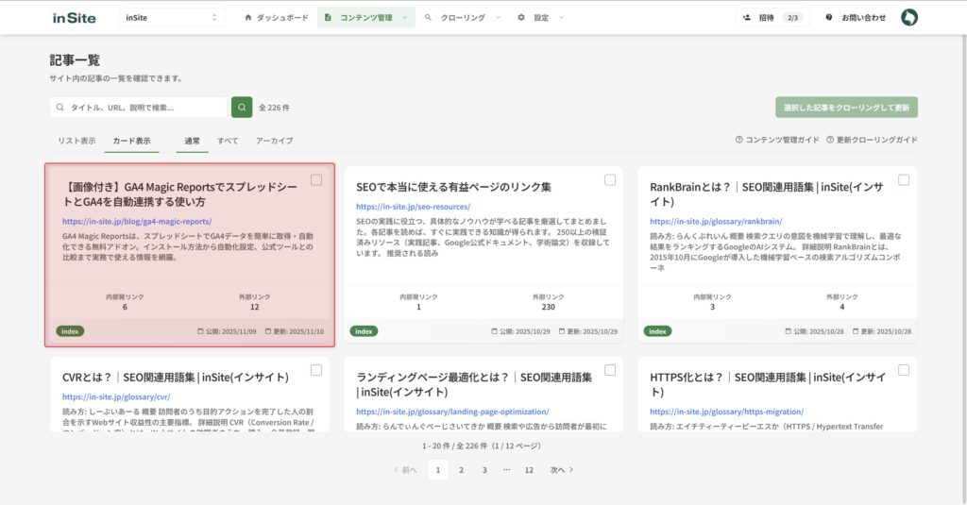Expand the 設定 dropdown chevron
The width and height of the screenshot is (967, 505).
click(561, 18)
